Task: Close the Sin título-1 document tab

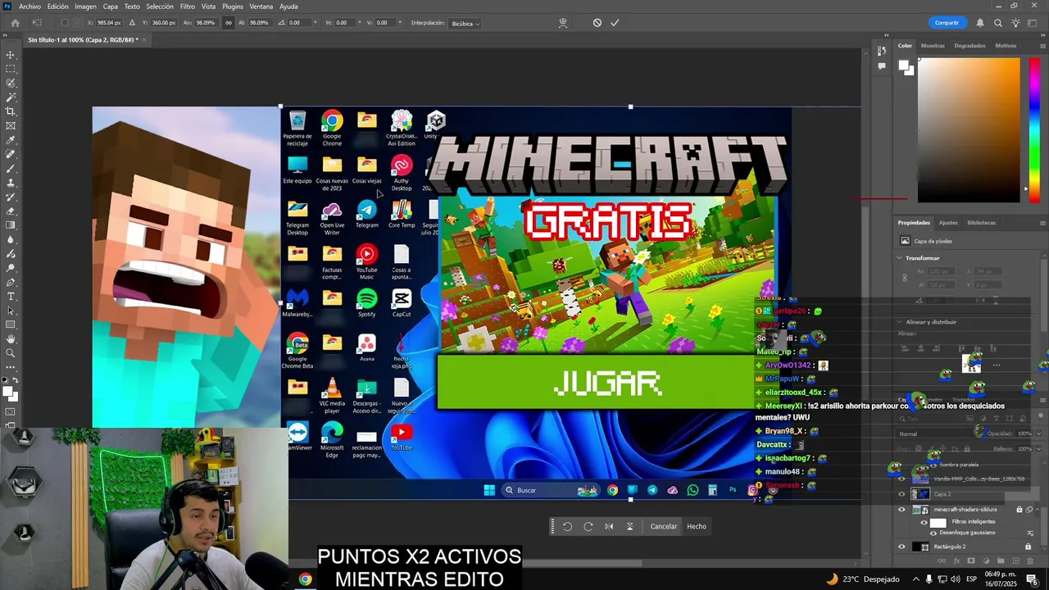Action: coord(144,39)
